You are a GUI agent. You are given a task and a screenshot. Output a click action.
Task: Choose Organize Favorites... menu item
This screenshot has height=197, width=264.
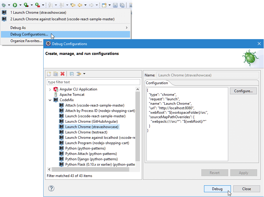click(x=26, y=41)
